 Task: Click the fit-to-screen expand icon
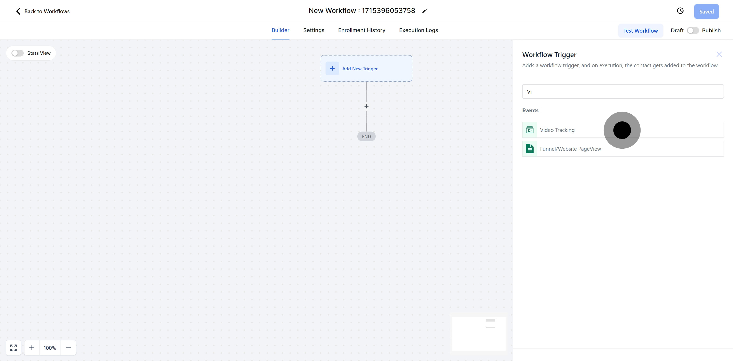(13, 348)
